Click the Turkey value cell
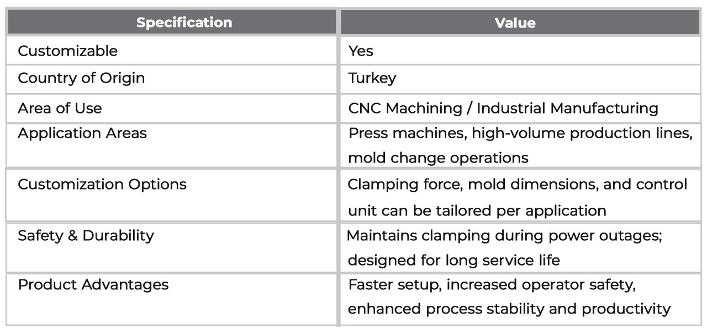The height and width of the screenshot is (335, 707). pyautogui.click(x=372, y=78)
